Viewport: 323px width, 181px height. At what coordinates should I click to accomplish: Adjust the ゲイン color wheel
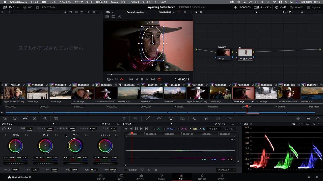(75, 146)
